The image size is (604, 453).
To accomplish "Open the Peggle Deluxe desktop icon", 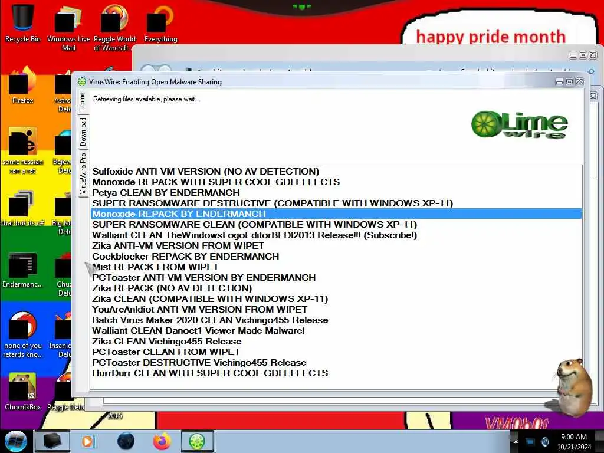I will (x=65, y=391).
